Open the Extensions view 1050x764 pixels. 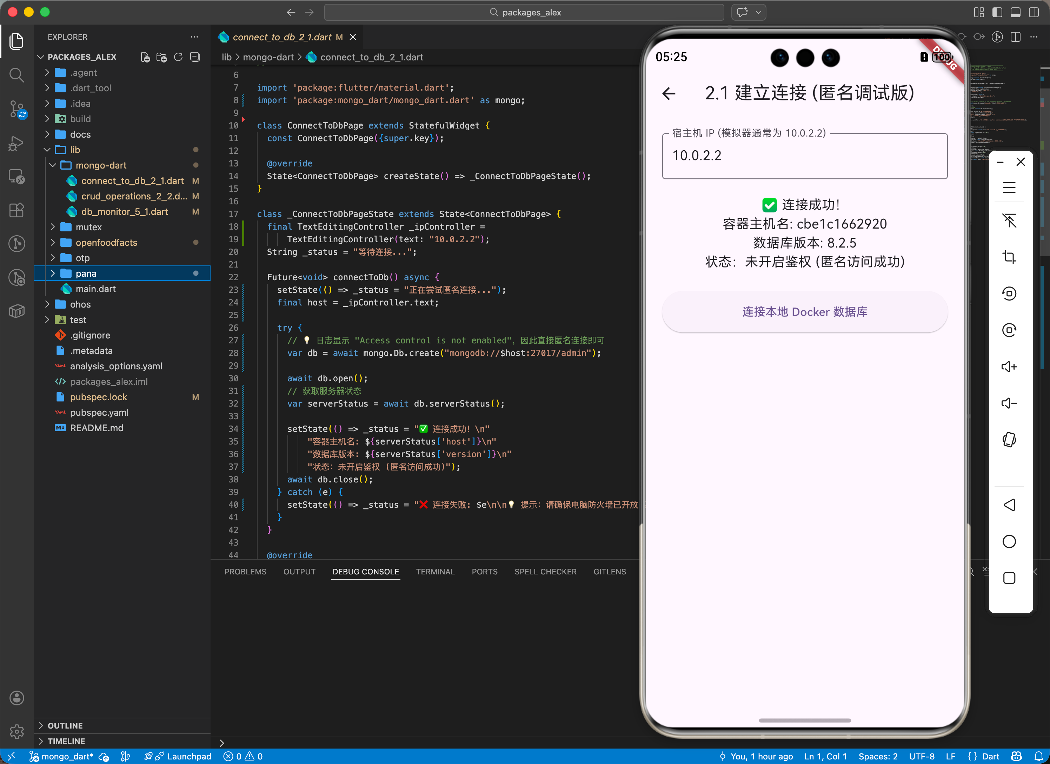[16, 210]
